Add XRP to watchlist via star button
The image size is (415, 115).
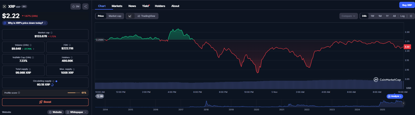pyautogui.click(x=76, y=6)
